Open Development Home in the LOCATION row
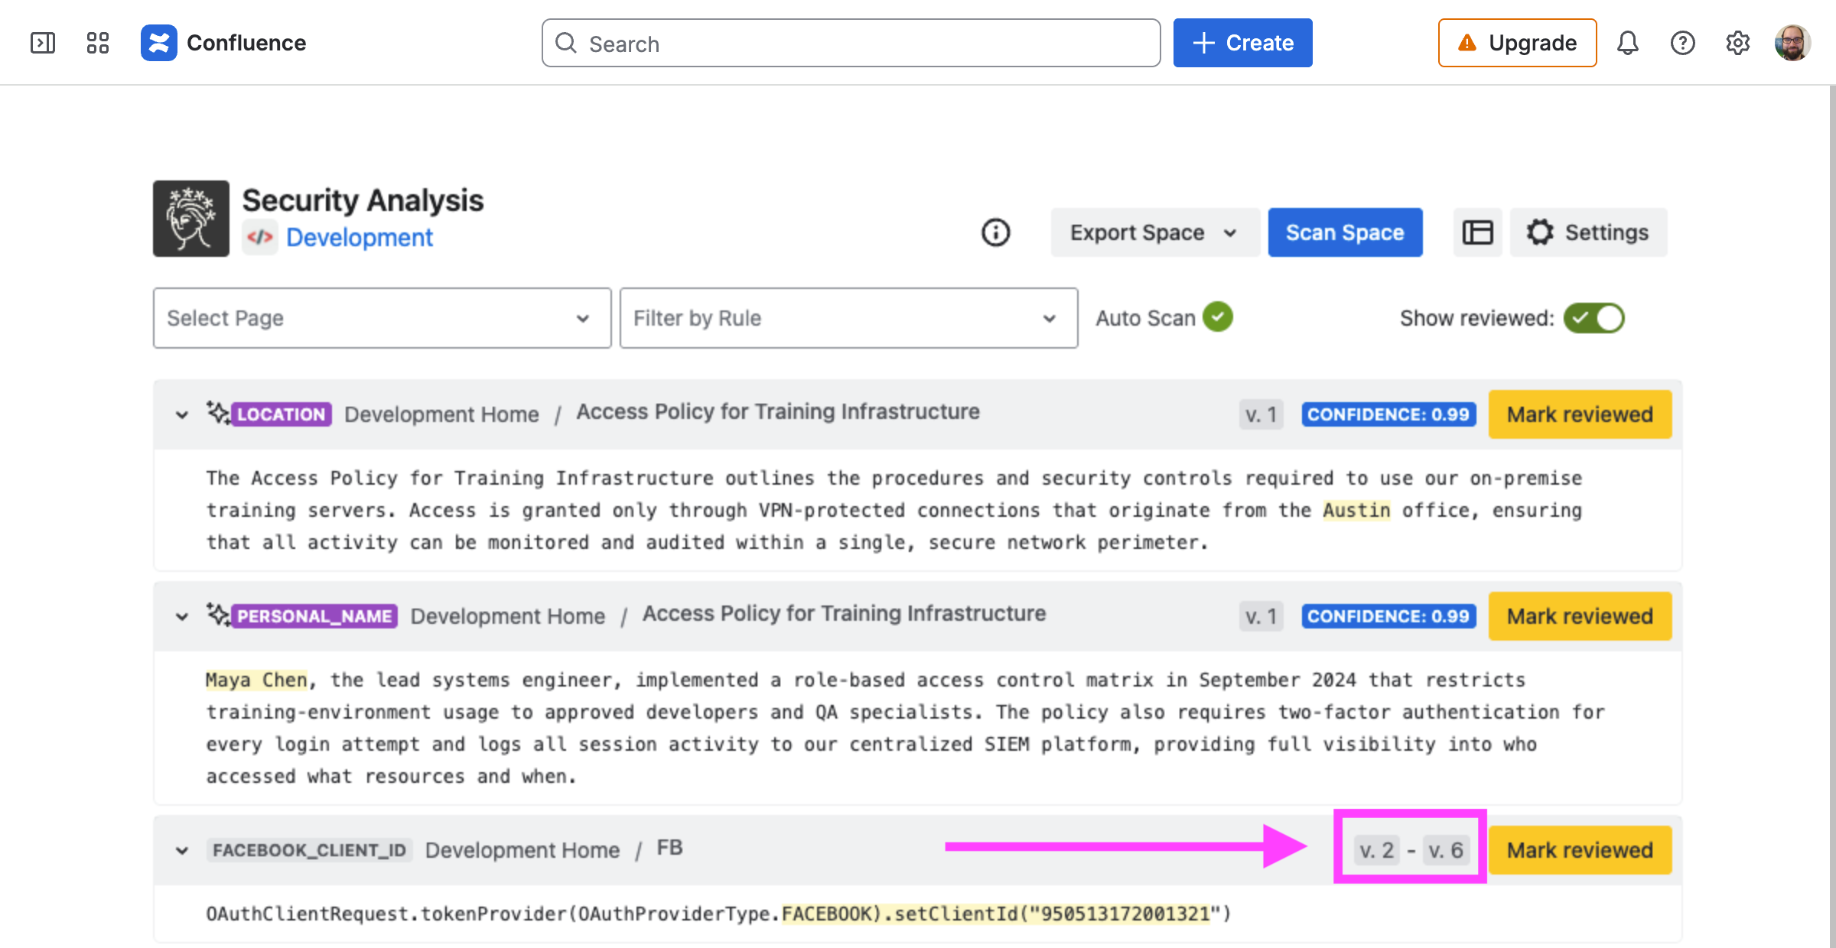 point(441,414)
